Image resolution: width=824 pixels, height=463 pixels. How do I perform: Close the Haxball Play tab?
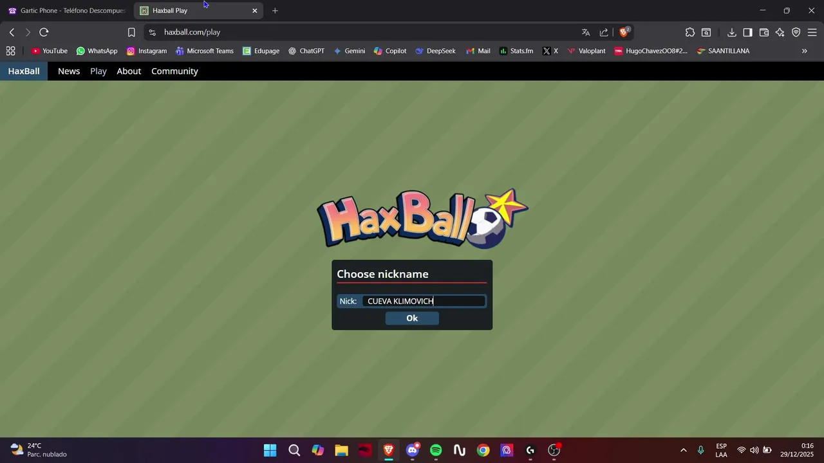tap(254, 11)
